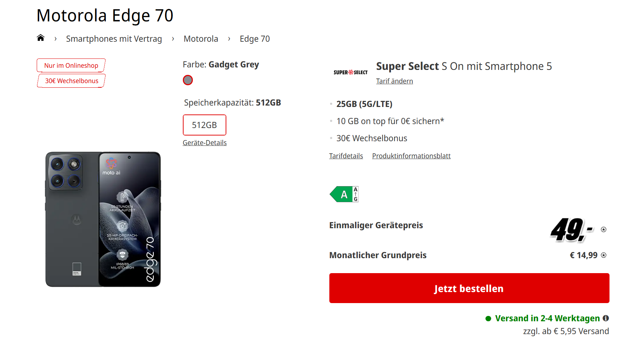643x353 pixels.
Task: Open the energy efficiency class A label
Action: [x=344, y=194]
